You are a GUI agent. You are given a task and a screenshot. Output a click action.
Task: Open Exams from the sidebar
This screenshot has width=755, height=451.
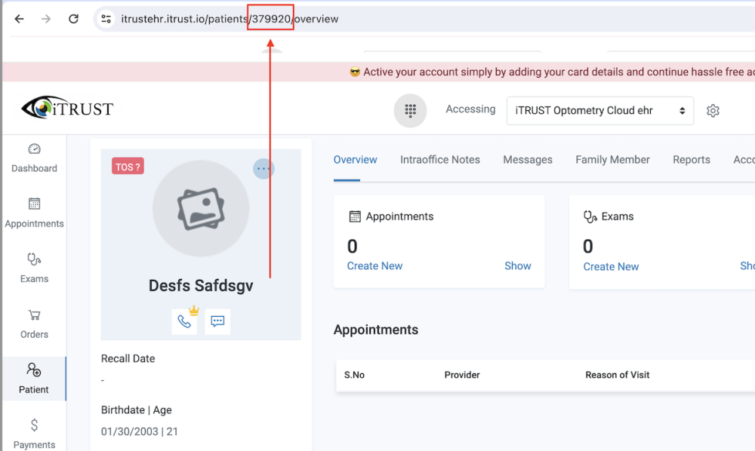pos(34,268)
